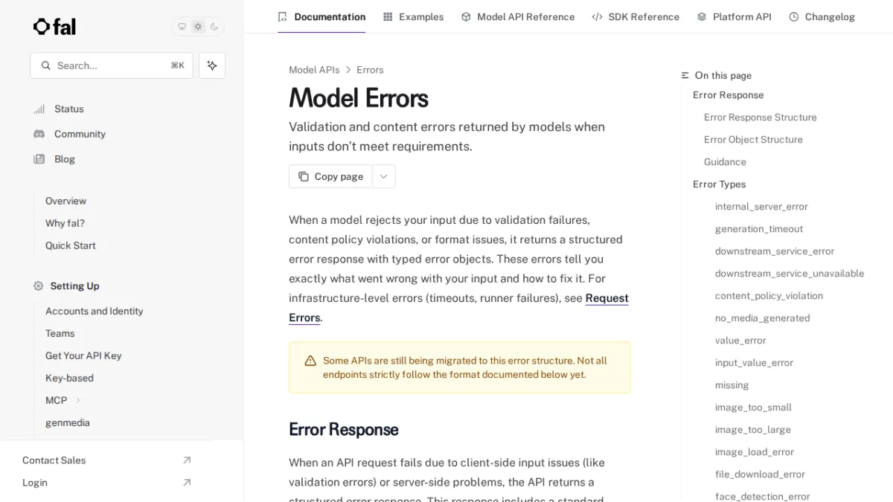Select the Examples tab
Screen dimensions: 893x502
(x=413, y=16)
